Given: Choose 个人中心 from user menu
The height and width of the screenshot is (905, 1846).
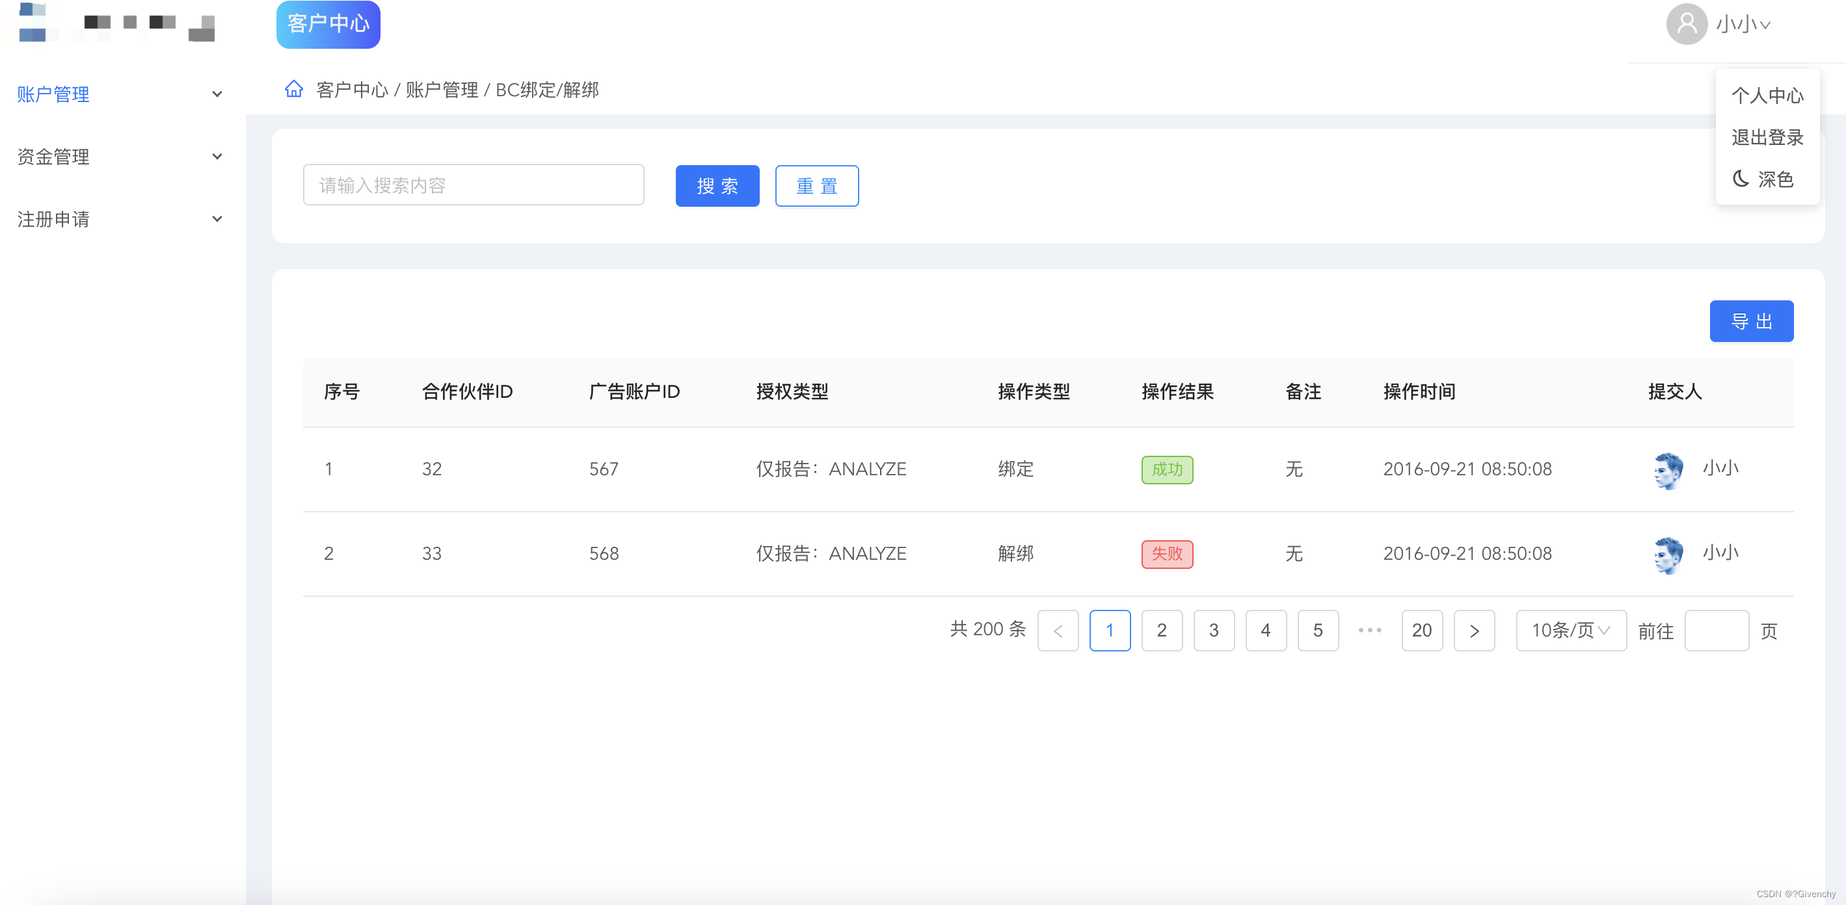Looking at the screenshot, I should pos(1767,96).
